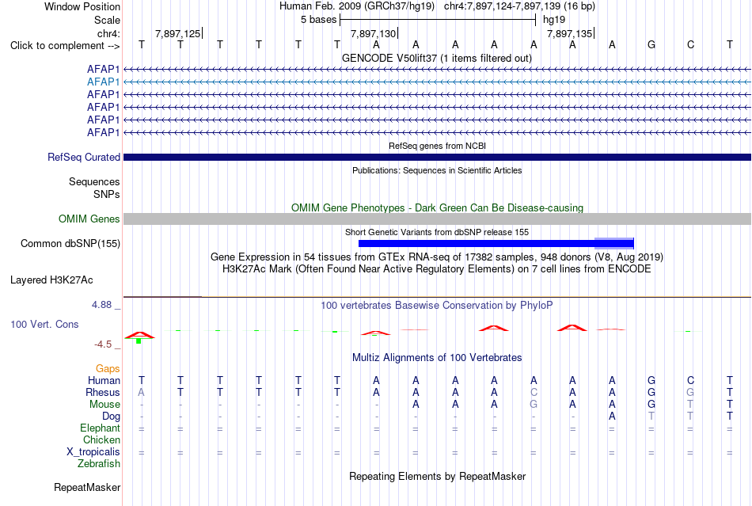Click the 4.88 PhyloP upper limit value
Screen dimensions: 752x506
click(x=101, y=305)
